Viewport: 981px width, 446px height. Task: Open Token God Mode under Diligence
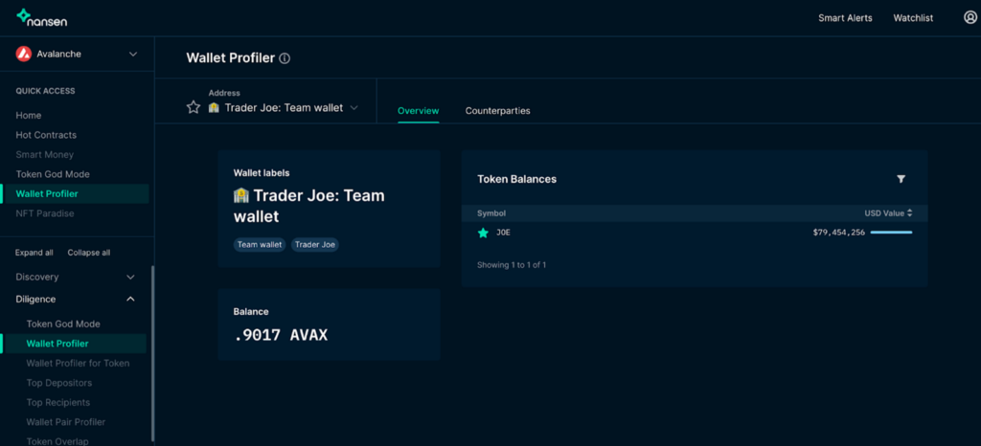point(63,324)
